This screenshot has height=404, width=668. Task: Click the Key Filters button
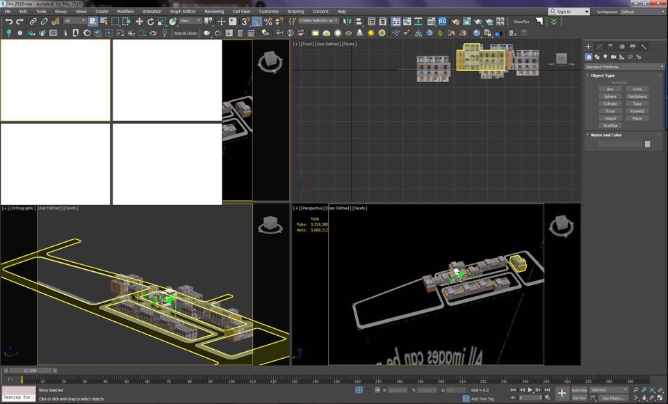[615, 398]
